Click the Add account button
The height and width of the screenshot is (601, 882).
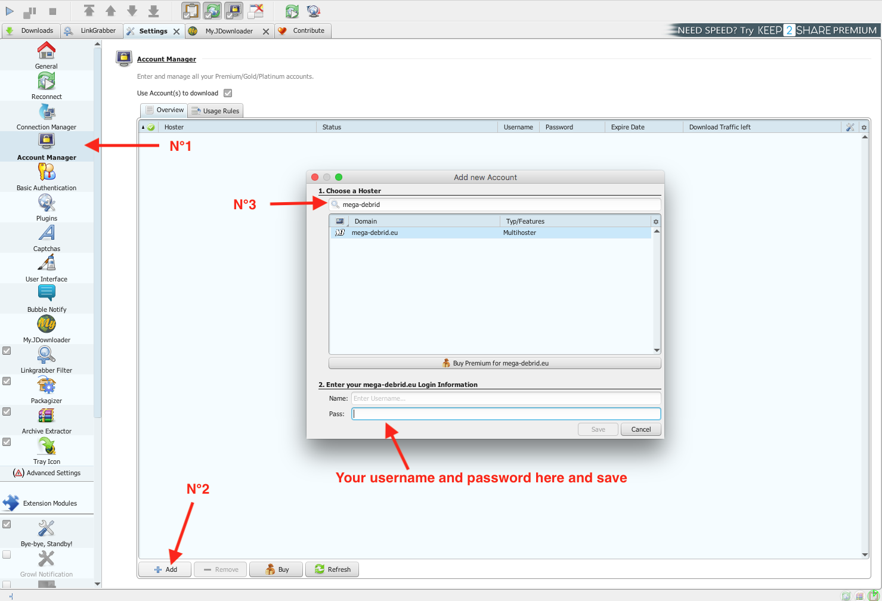(165, 569)
